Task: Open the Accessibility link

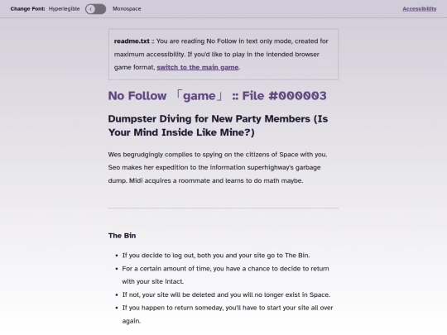Action: click(420, 9)
